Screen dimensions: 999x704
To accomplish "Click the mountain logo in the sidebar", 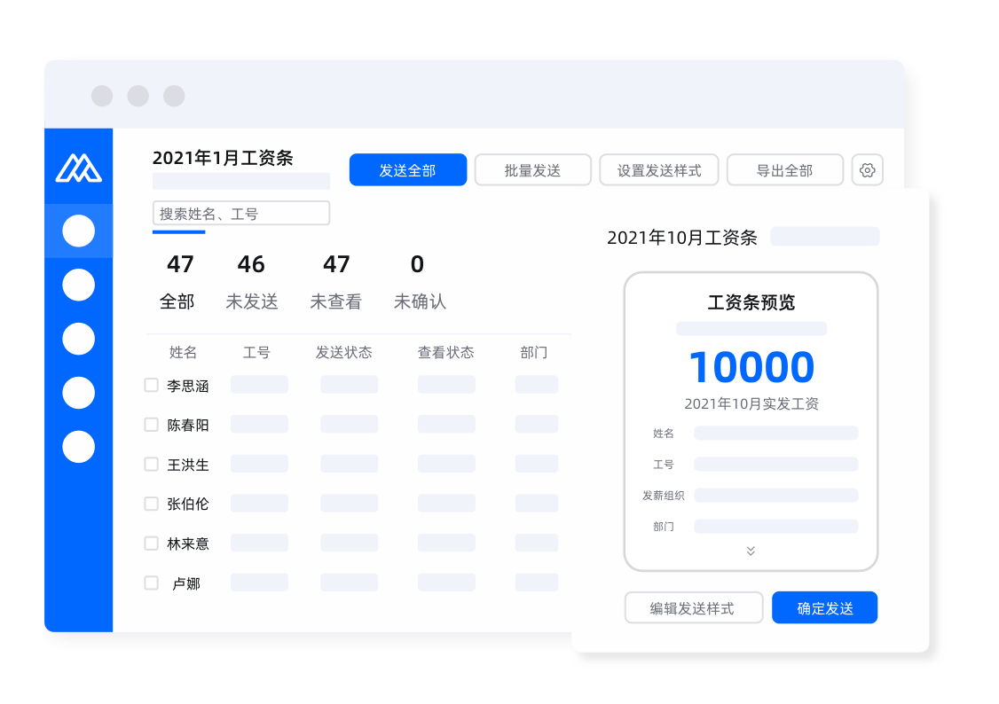I will [78, 168].
